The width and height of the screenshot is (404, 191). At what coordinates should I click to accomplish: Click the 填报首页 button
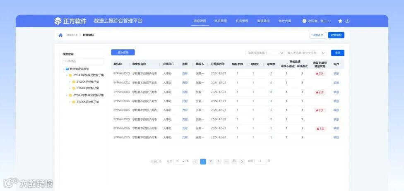(x=318, y=35)
